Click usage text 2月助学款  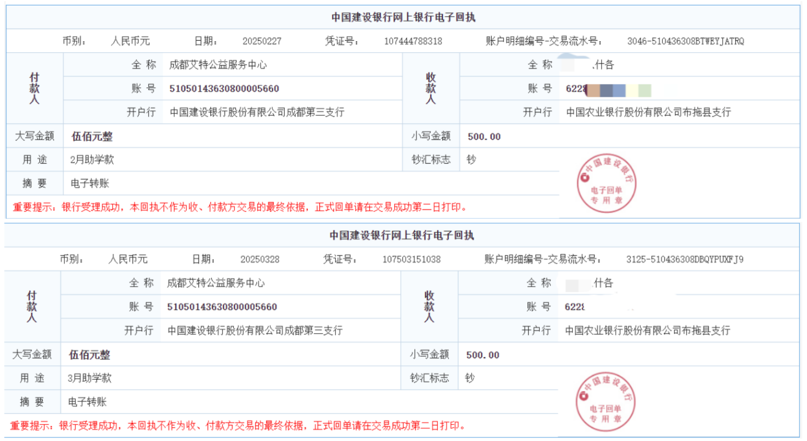[x=92, y=160]
